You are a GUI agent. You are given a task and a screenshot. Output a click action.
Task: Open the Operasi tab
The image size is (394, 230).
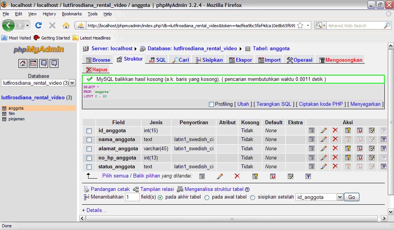tap(299, 60)
